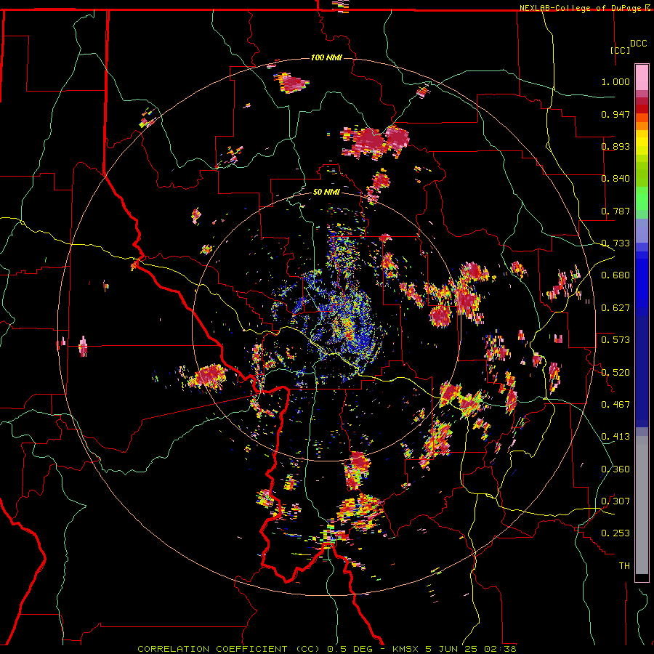This screenshot has width=654, height=654.
Task: Click the 0.840 scale value
Action: click(x=615, y=179)
